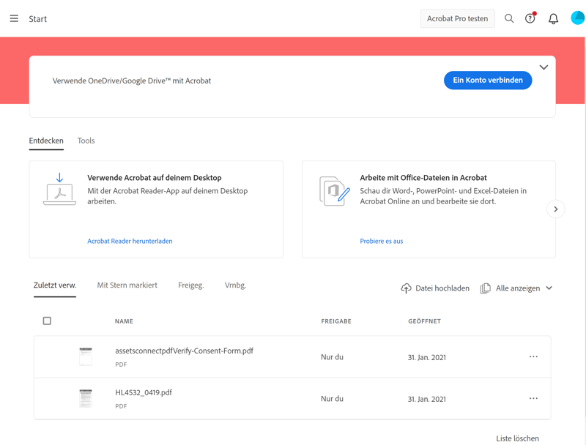Screen dimensions: 586x445
Task: Click the Acrobat Reader herunterladen link
Action: coord(130,241)
